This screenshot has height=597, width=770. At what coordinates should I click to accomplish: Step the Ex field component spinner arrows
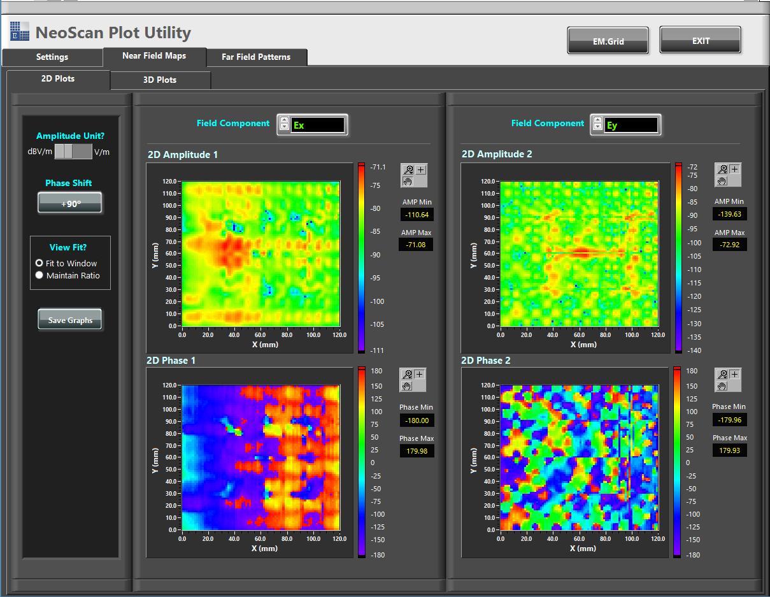click(283, 125)
